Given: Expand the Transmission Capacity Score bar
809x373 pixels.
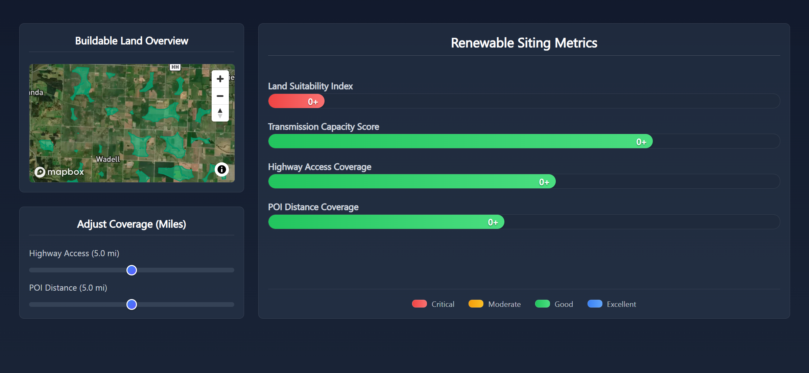Looking at the screenshot, I should click(460, 141).
